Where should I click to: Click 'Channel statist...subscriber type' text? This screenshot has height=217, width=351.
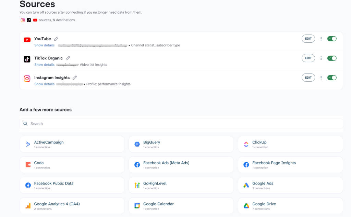(156, 45)
